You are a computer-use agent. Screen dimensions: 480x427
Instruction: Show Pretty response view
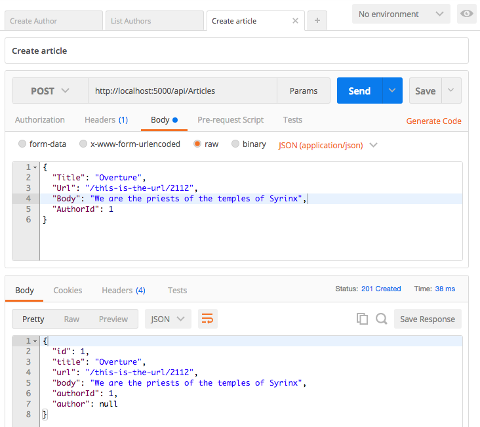pos(33,319)
